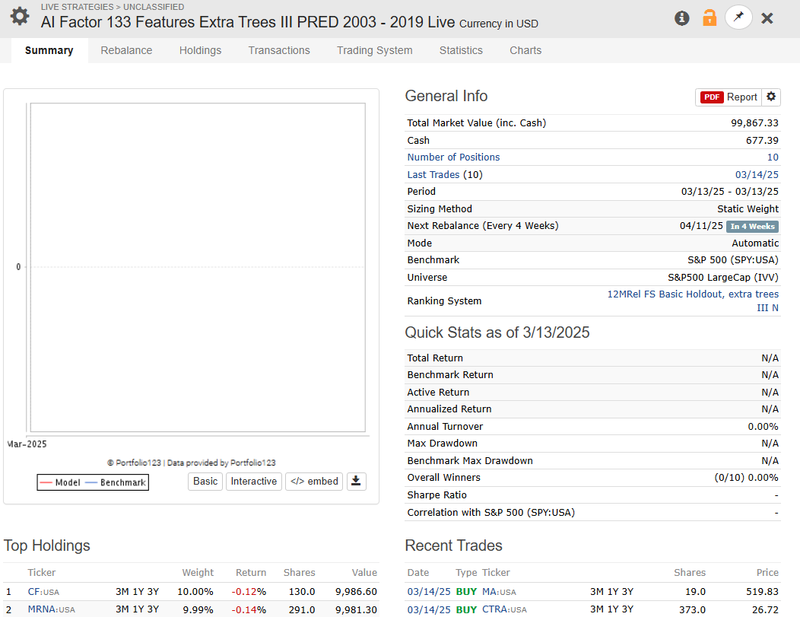Show the 3Y chart for CTRA:USA
The height and width of the screenshot is (617, 800).
point(627,609)
